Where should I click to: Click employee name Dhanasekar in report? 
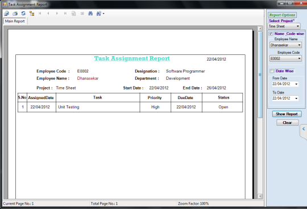tap(88, 79)
